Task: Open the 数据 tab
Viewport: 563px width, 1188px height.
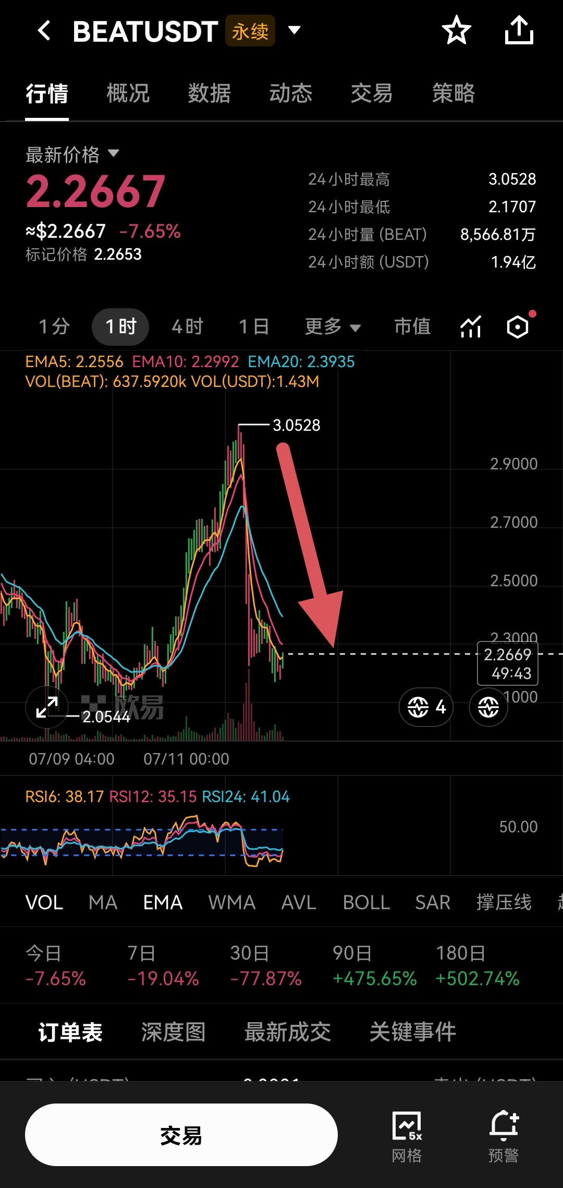Action: point(210,94)
